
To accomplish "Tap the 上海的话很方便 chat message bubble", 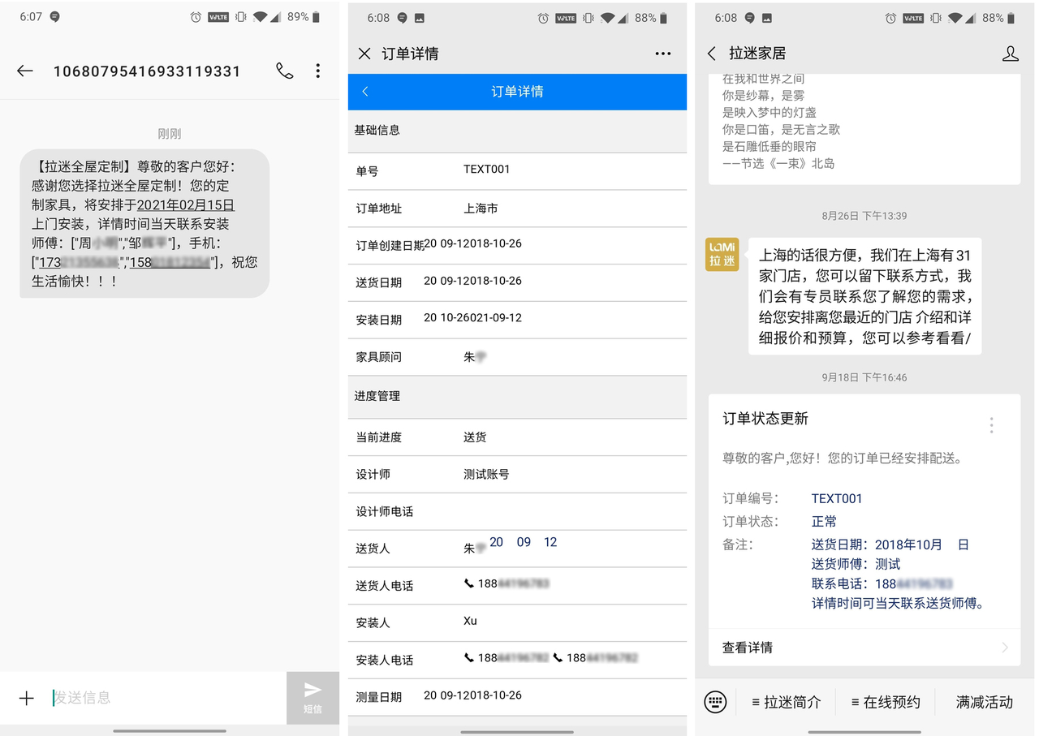I will coord(864,296).
